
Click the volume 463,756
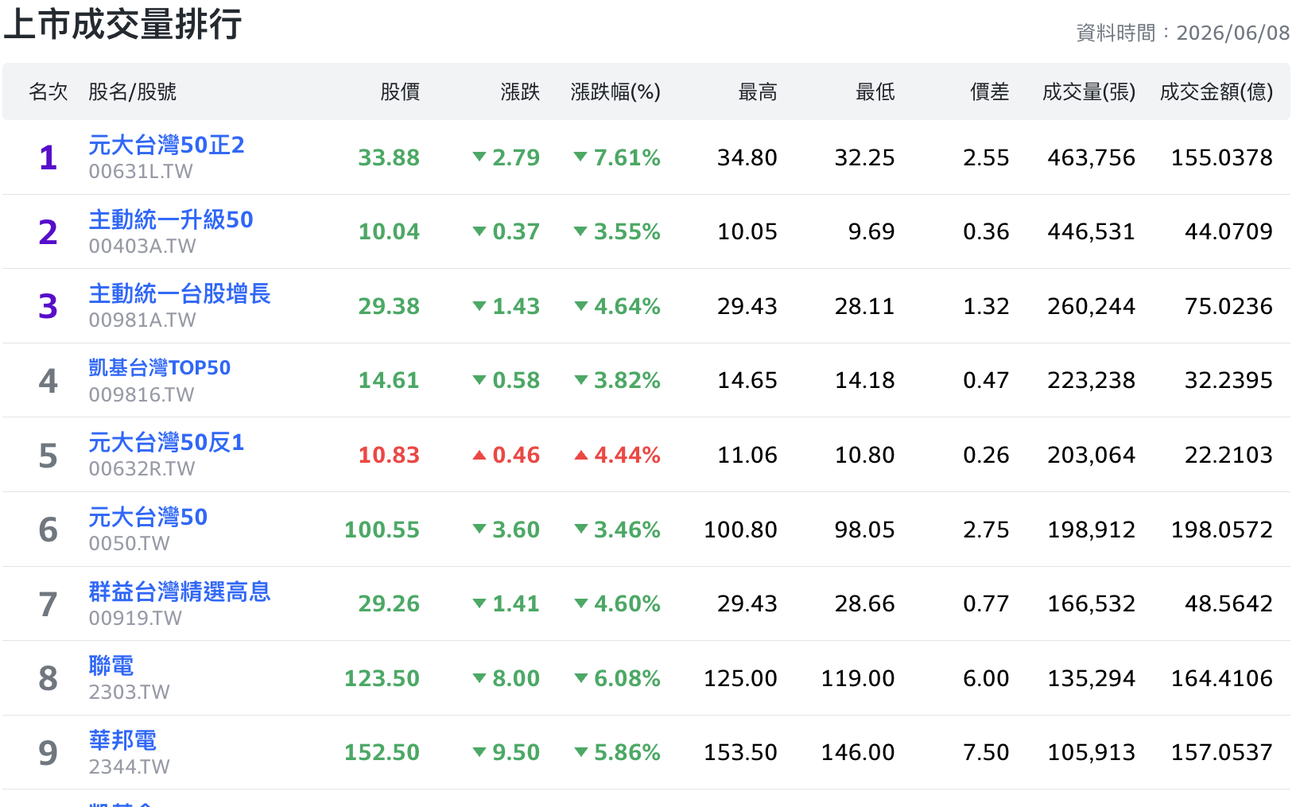coord(1091,157)
